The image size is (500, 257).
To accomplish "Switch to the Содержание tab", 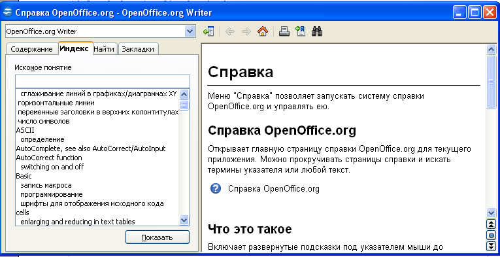I will pos(31,49).
